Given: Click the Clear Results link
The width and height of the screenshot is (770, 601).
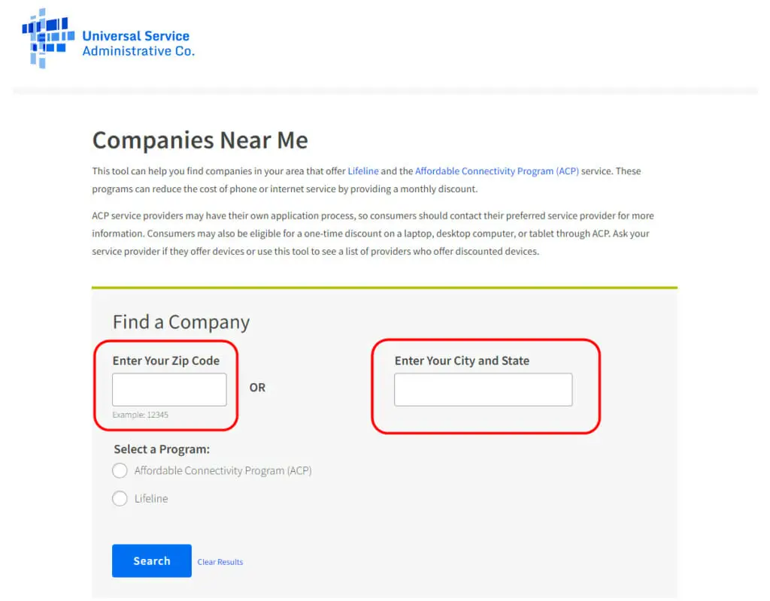Looking at the screenshot, I should tap(220, 562).
